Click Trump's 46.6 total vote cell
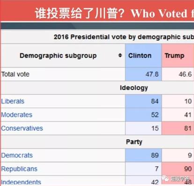The width and height of the screenshot is (194, 186). tap(178, 74)
